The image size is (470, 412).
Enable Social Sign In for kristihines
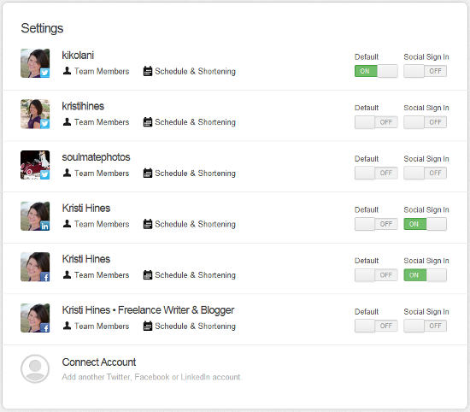(x=425, y=122)
